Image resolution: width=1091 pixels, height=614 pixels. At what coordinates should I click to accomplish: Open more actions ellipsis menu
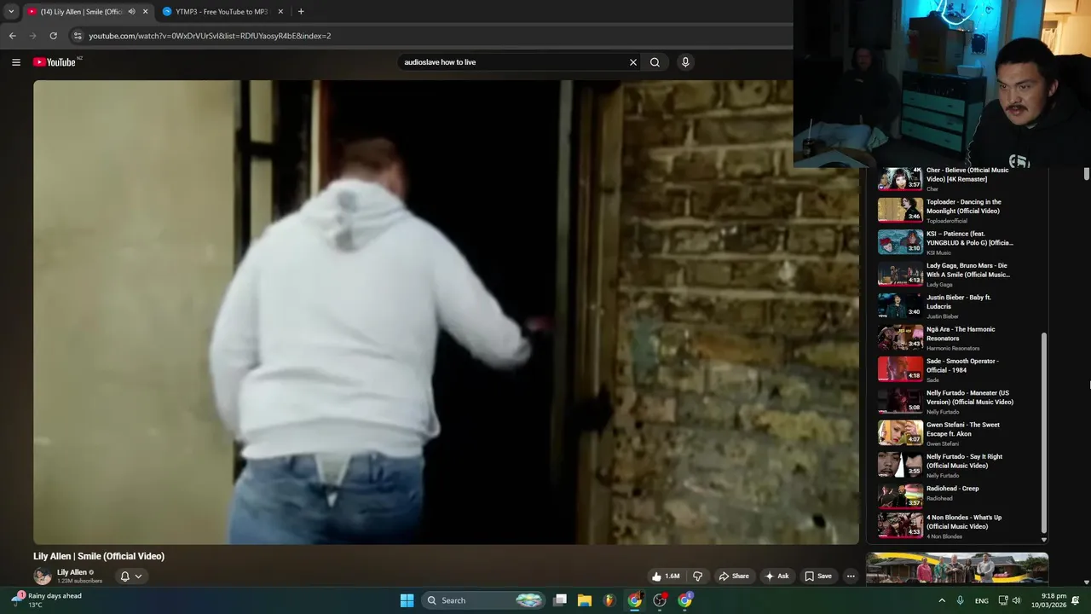(851, 576)
